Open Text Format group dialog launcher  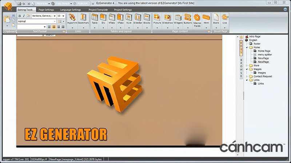[x=64, y=31]
